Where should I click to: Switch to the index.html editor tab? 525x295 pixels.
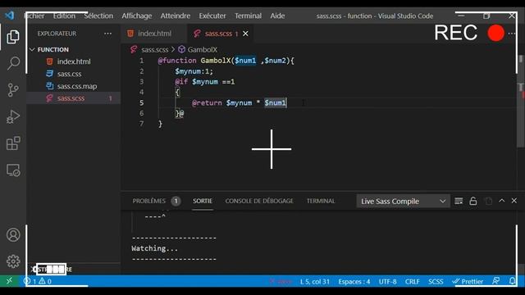pyautogui.click(x=153, y=34)
